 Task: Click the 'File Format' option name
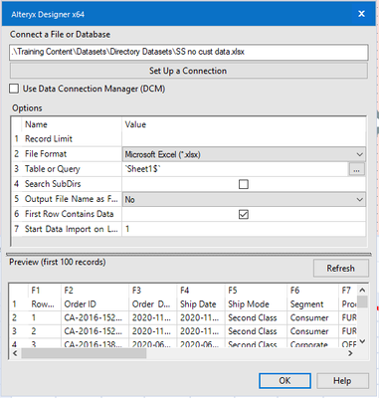(46, 154)
